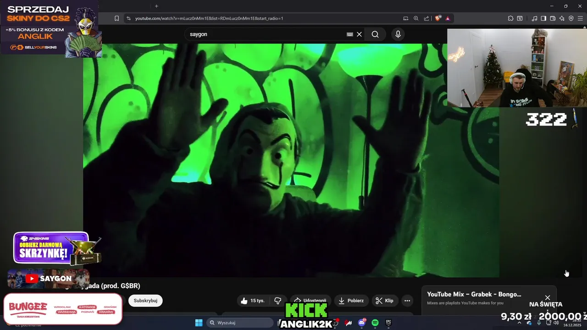Open the Brave Wallet icon

point(553,18)
